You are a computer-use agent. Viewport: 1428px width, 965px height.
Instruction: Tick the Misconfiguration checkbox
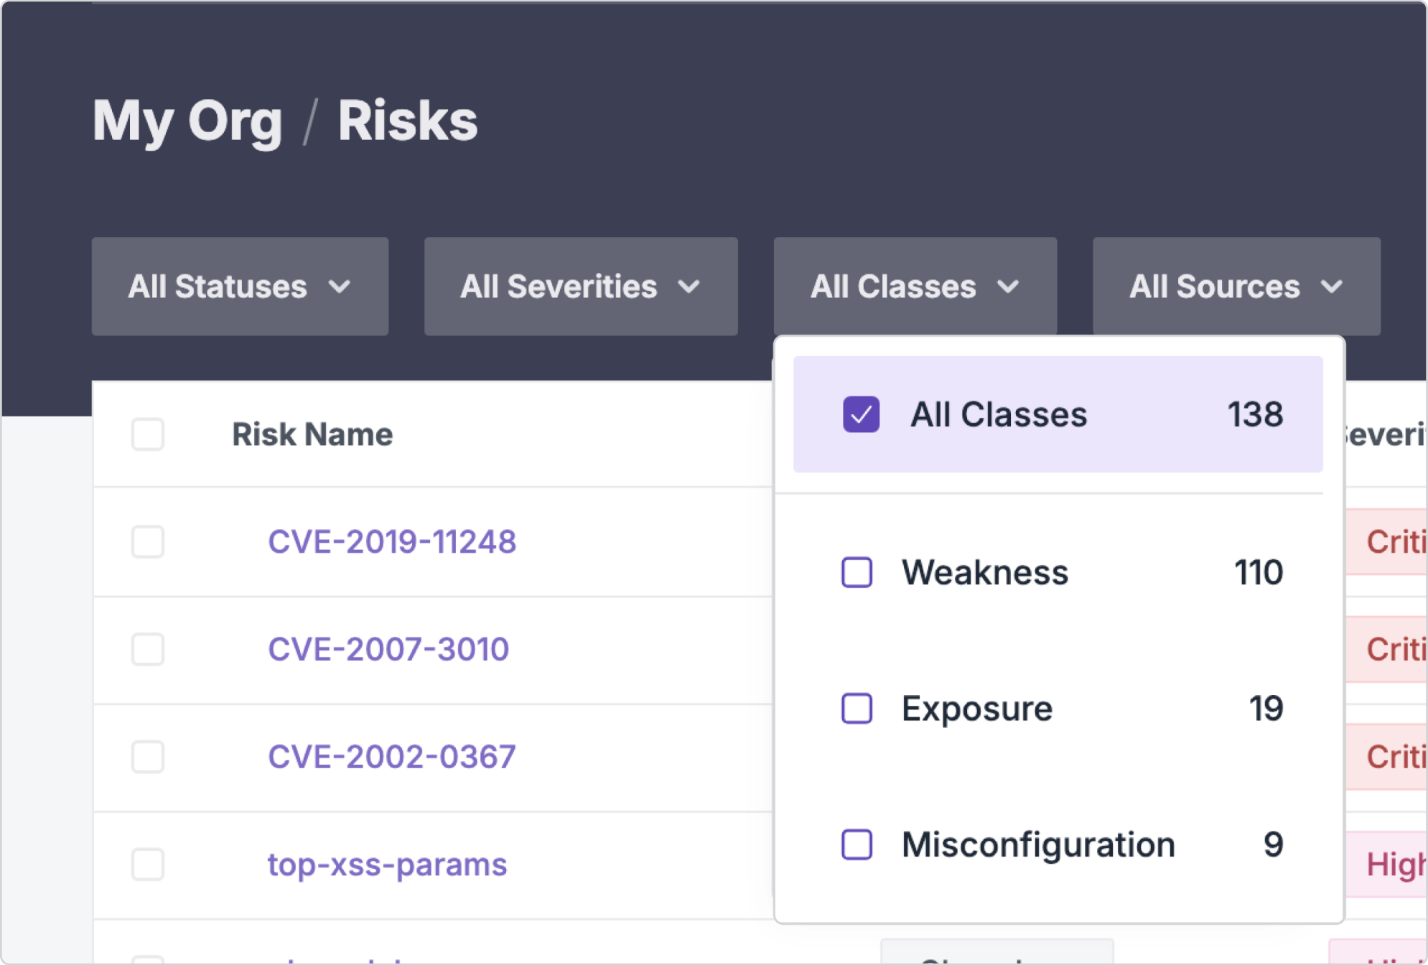[857, 844]
